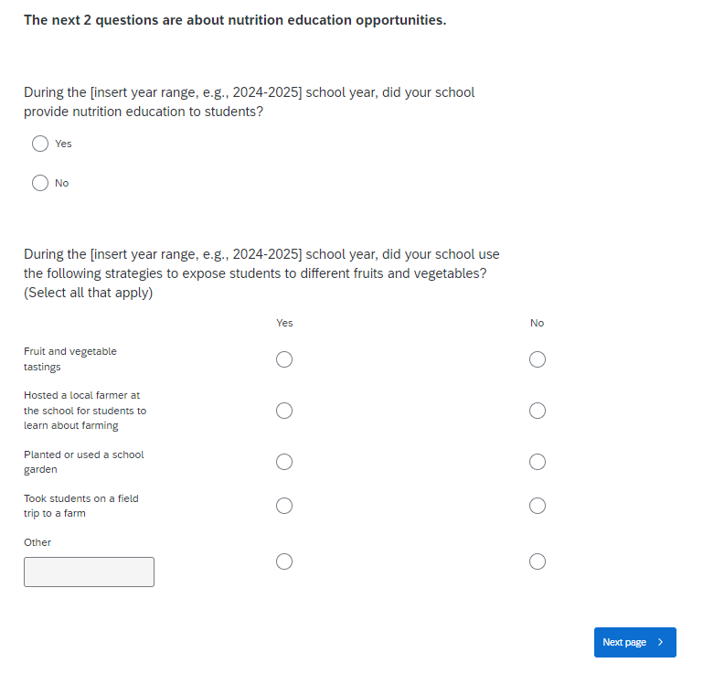Click the 'Planted or used a school garden' label
The width and height of the screenshot is (703, 695).
pos(83,462)
